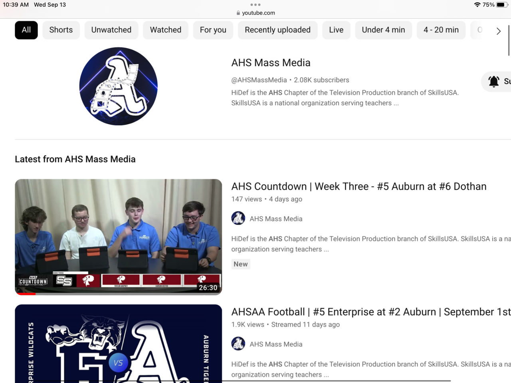Filter by Recently uploaded
511x383 pixels.
pos(278,30)
